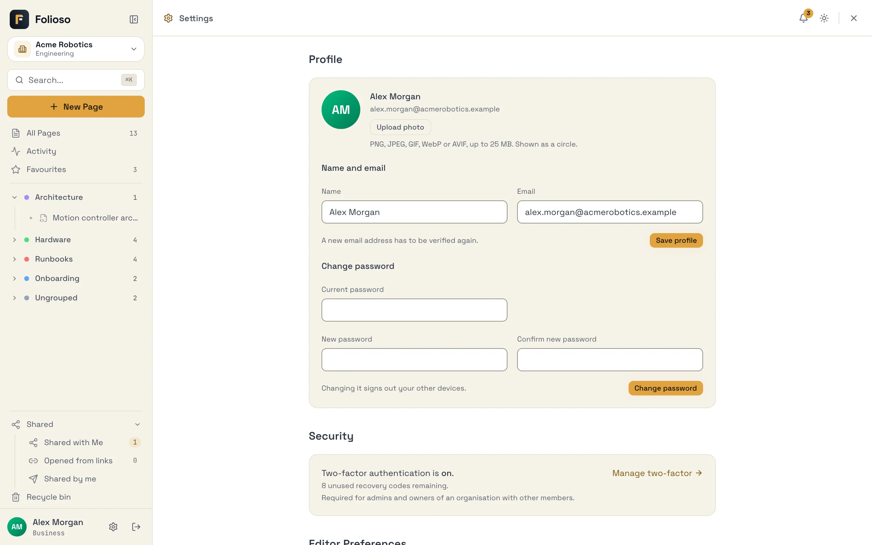Click the Email input field
Image resolution: width=872 pixels, height=545 pixels.
(x=610, y=212)
